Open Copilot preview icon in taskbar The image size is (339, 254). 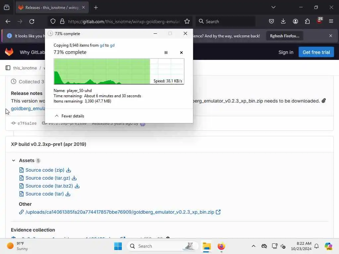[328, 246]
